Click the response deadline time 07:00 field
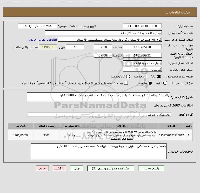Screen dimensions: 200x193 point(103,47)
